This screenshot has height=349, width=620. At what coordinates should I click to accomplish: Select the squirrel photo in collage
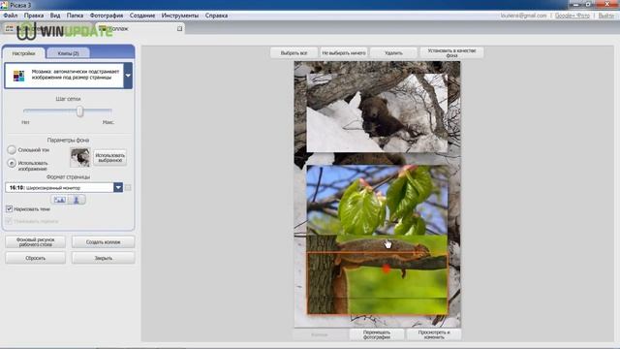(x=377, y=283)
